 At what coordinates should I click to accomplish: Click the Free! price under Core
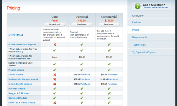[55, 21]
